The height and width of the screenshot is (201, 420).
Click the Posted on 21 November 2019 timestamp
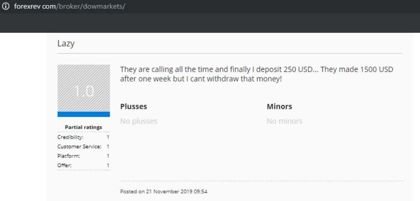click(164, 192)
